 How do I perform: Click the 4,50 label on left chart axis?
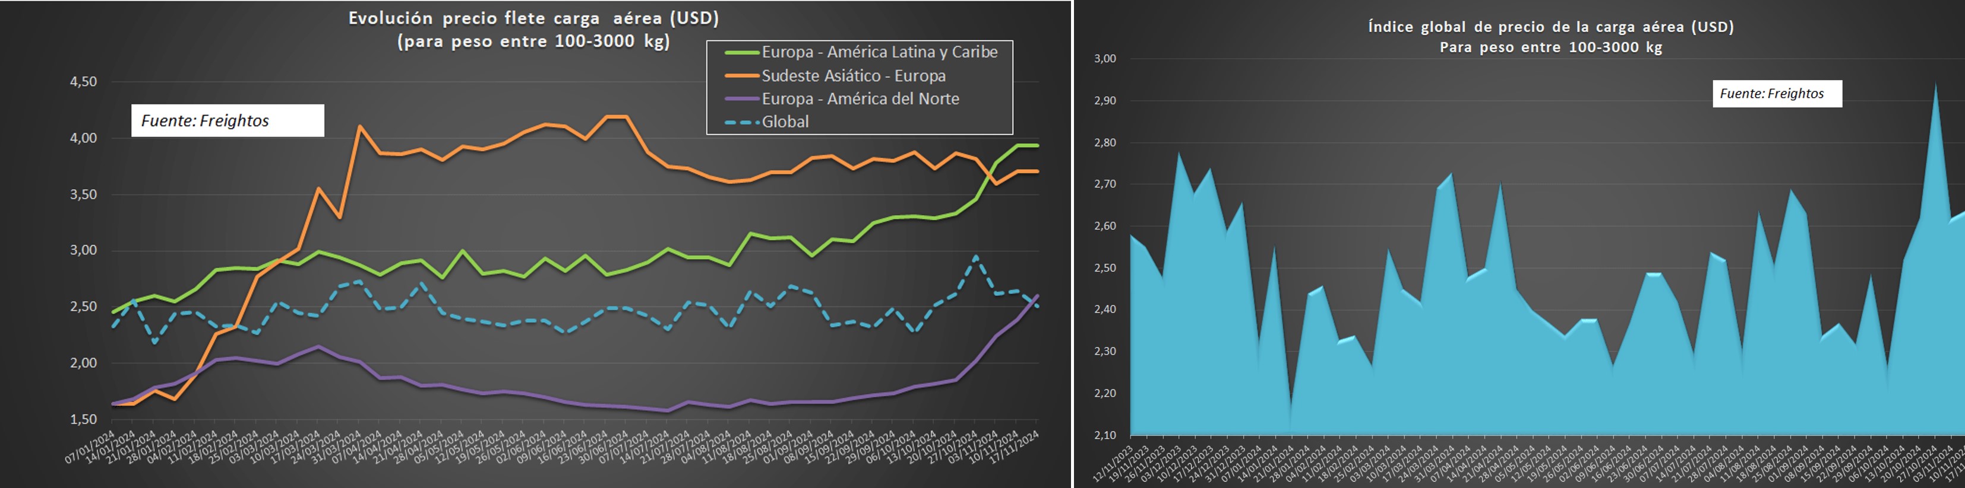click(84, 81)
